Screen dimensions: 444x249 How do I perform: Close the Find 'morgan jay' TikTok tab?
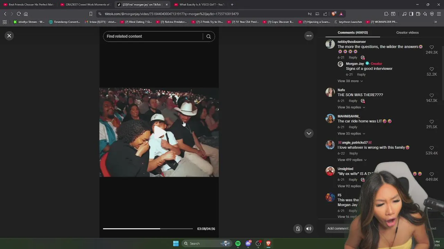[x=166, y=4]
